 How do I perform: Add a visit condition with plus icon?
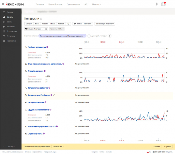point(89,36)
